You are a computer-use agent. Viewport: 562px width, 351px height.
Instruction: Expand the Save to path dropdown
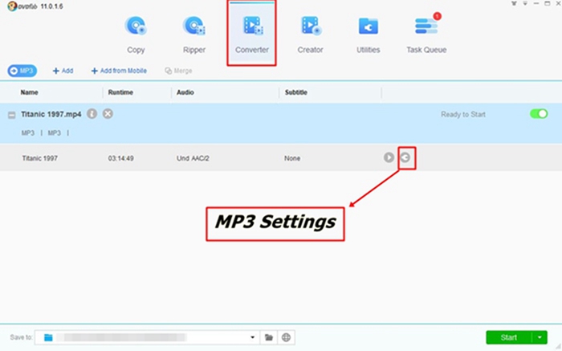click(253, 338)
